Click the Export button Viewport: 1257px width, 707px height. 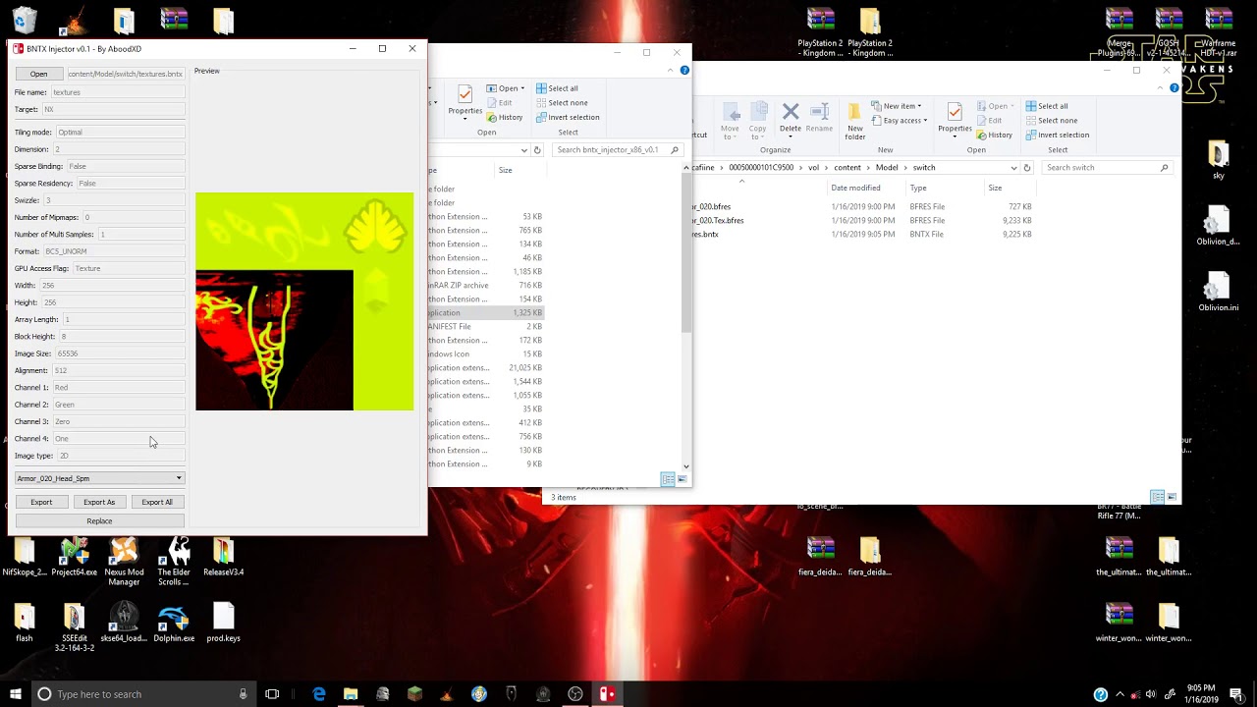coord(41,502)
